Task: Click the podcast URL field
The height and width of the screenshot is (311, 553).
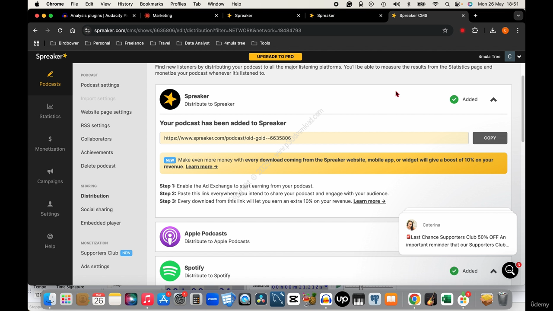Action: point(314,138)
